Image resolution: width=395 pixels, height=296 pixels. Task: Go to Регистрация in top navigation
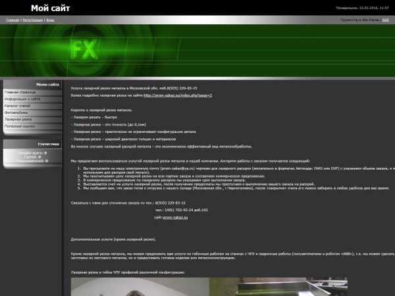pos(32,20)
